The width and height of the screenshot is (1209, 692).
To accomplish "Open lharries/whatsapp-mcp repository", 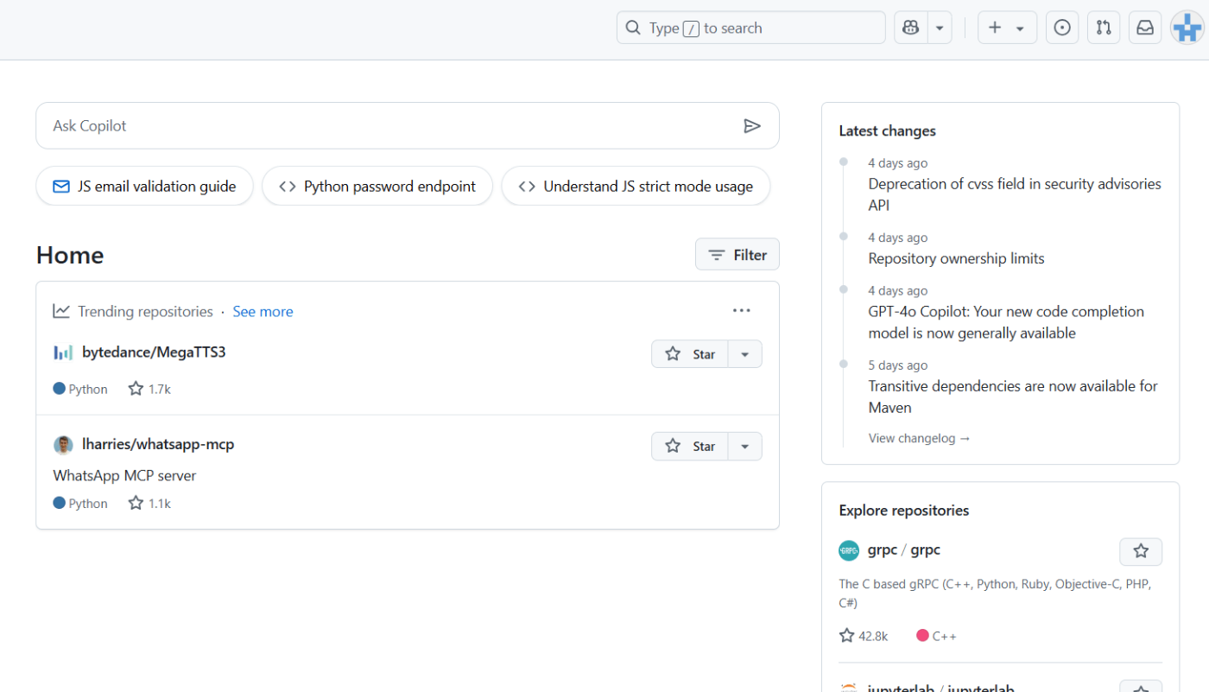I will point(158,444).
